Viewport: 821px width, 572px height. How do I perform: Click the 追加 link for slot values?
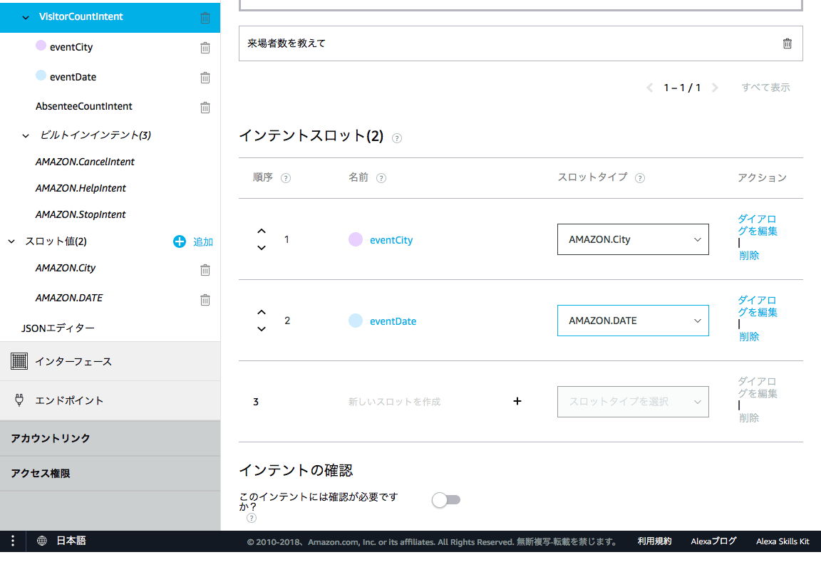(203, 241)
